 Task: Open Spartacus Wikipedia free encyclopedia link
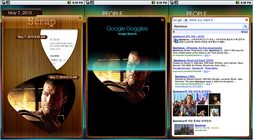coord(197,48)
